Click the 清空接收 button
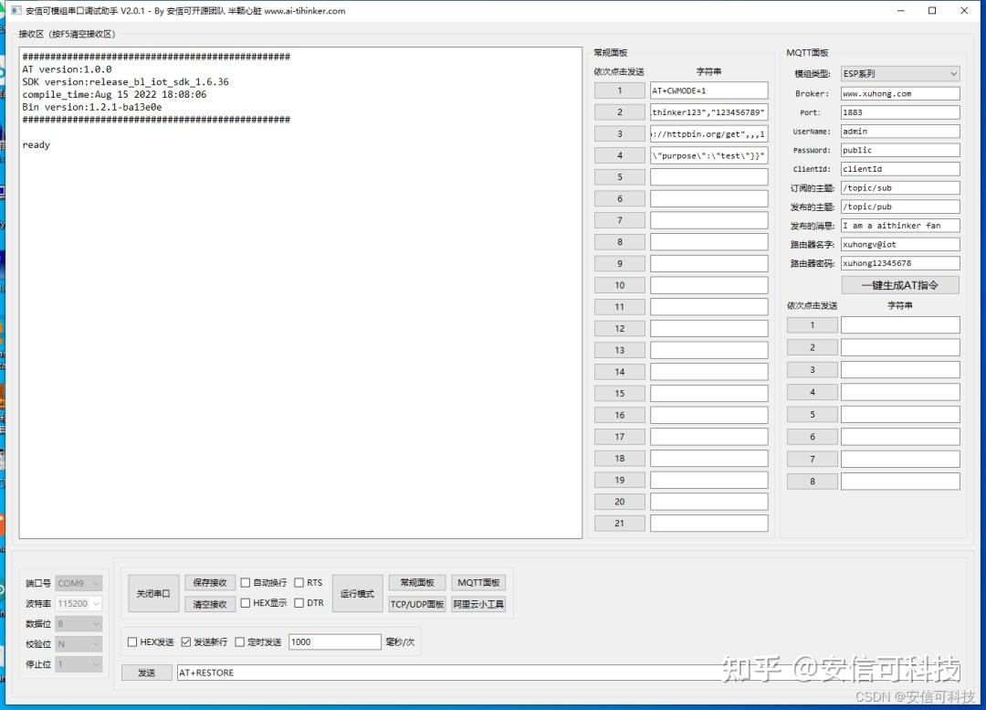This screenshot has height=710, width=986. (x=210, y=603)
